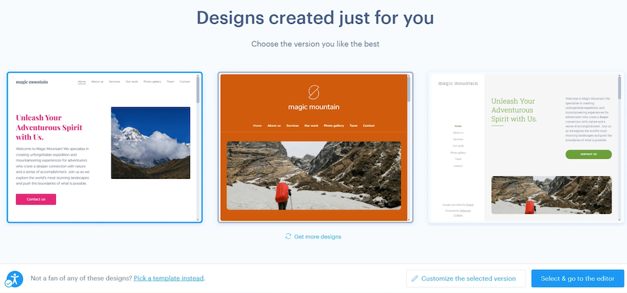
Task: Click Contact in orange design's menu
Action: coord(369,125)
